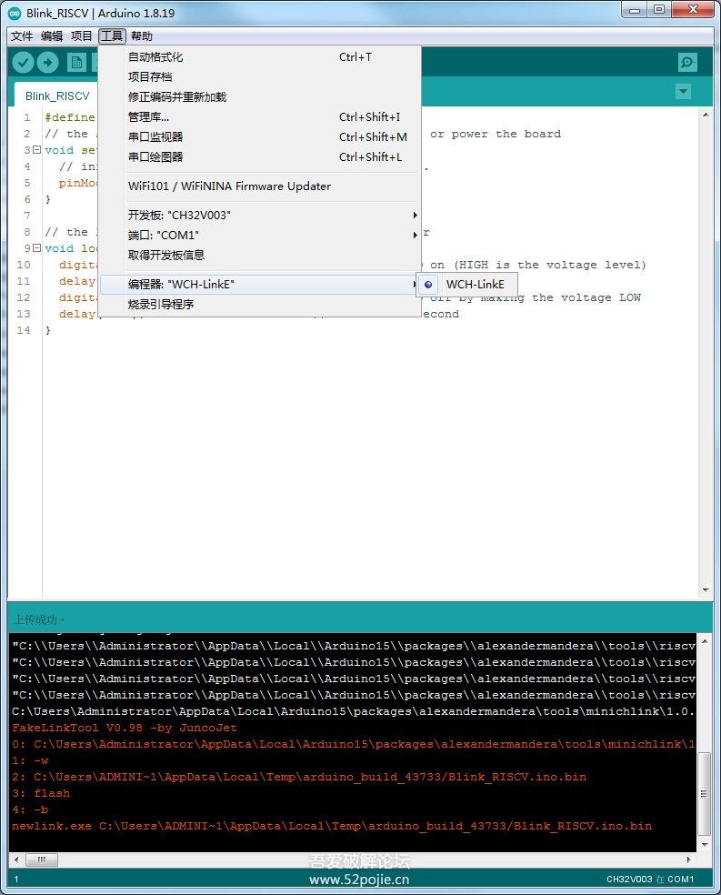
Task: Close the Arduino window
Action: click(693, 10)
